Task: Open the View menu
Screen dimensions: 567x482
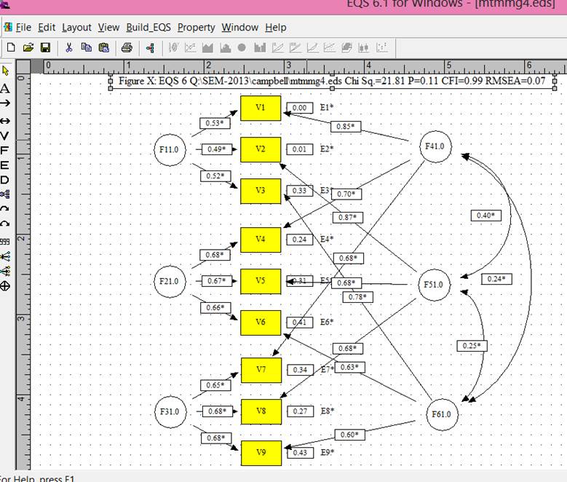Action: click(109, 28)
